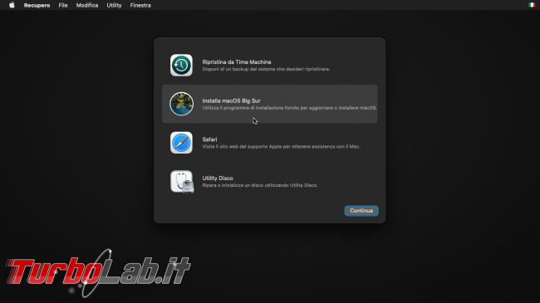Click 'Disponi di un backup del sistema' description

266,69
